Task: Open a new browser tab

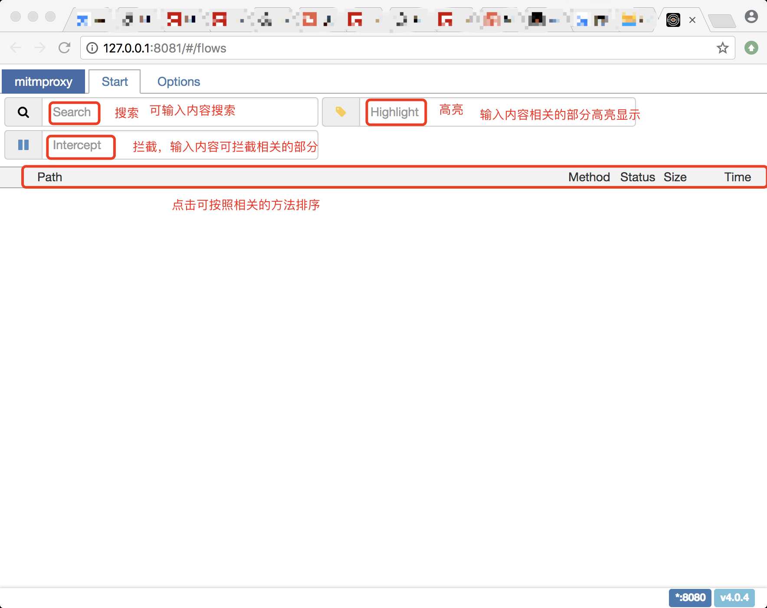Action: click(721, 21)
